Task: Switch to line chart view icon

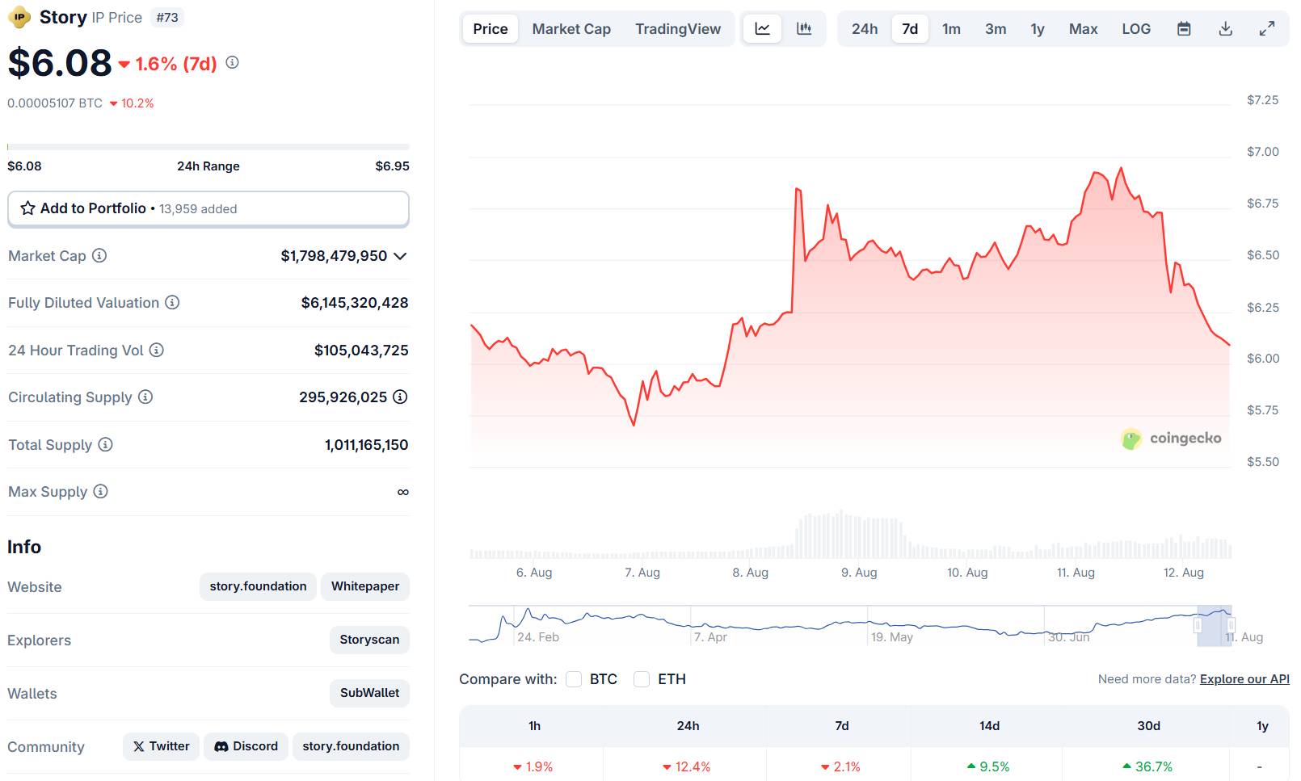Action: point(762,29)
